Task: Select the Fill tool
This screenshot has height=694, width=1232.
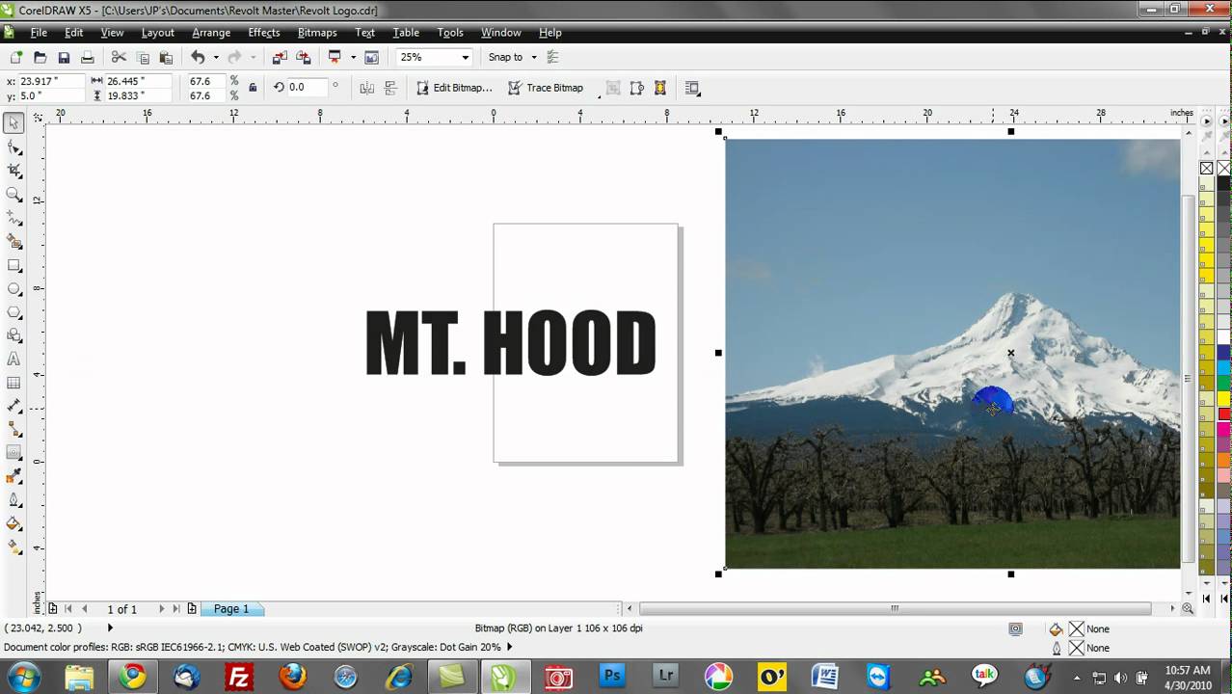Action: pyautogui.click(x=13, y=524)
